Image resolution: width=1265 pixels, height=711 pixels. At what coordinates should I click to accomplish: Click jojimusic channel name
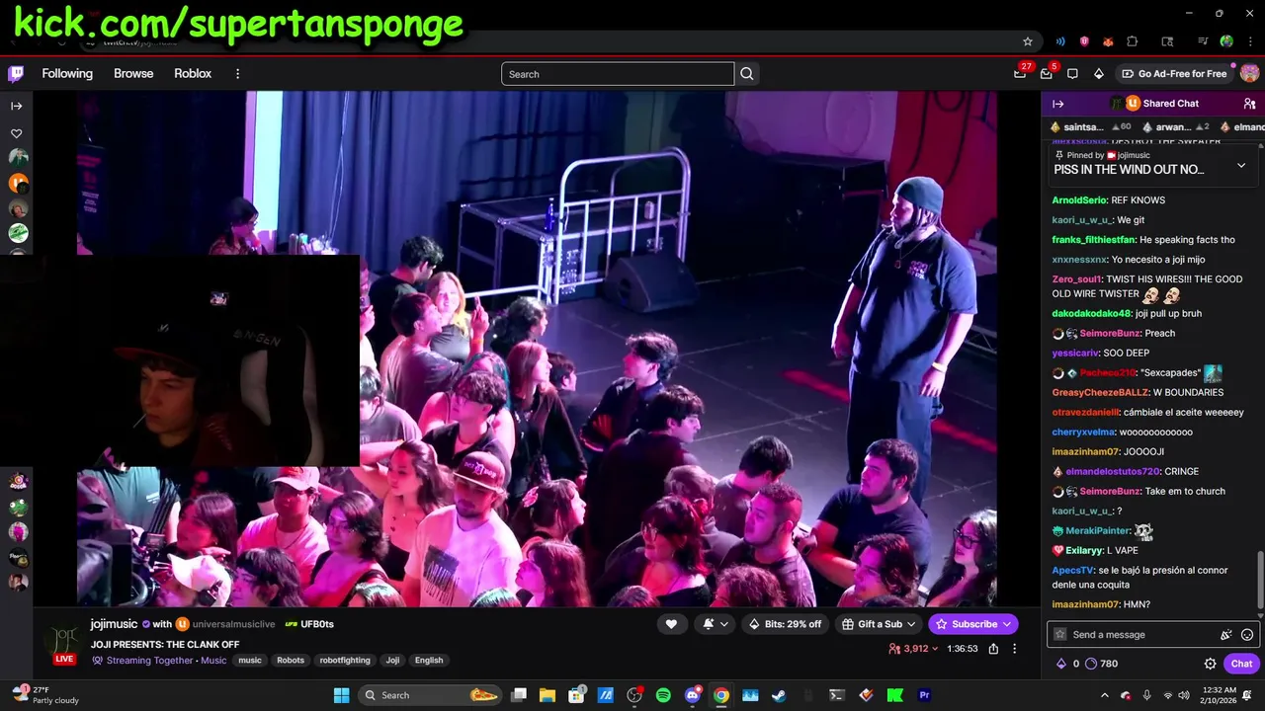pyautogui.click(x=115, y=624)
